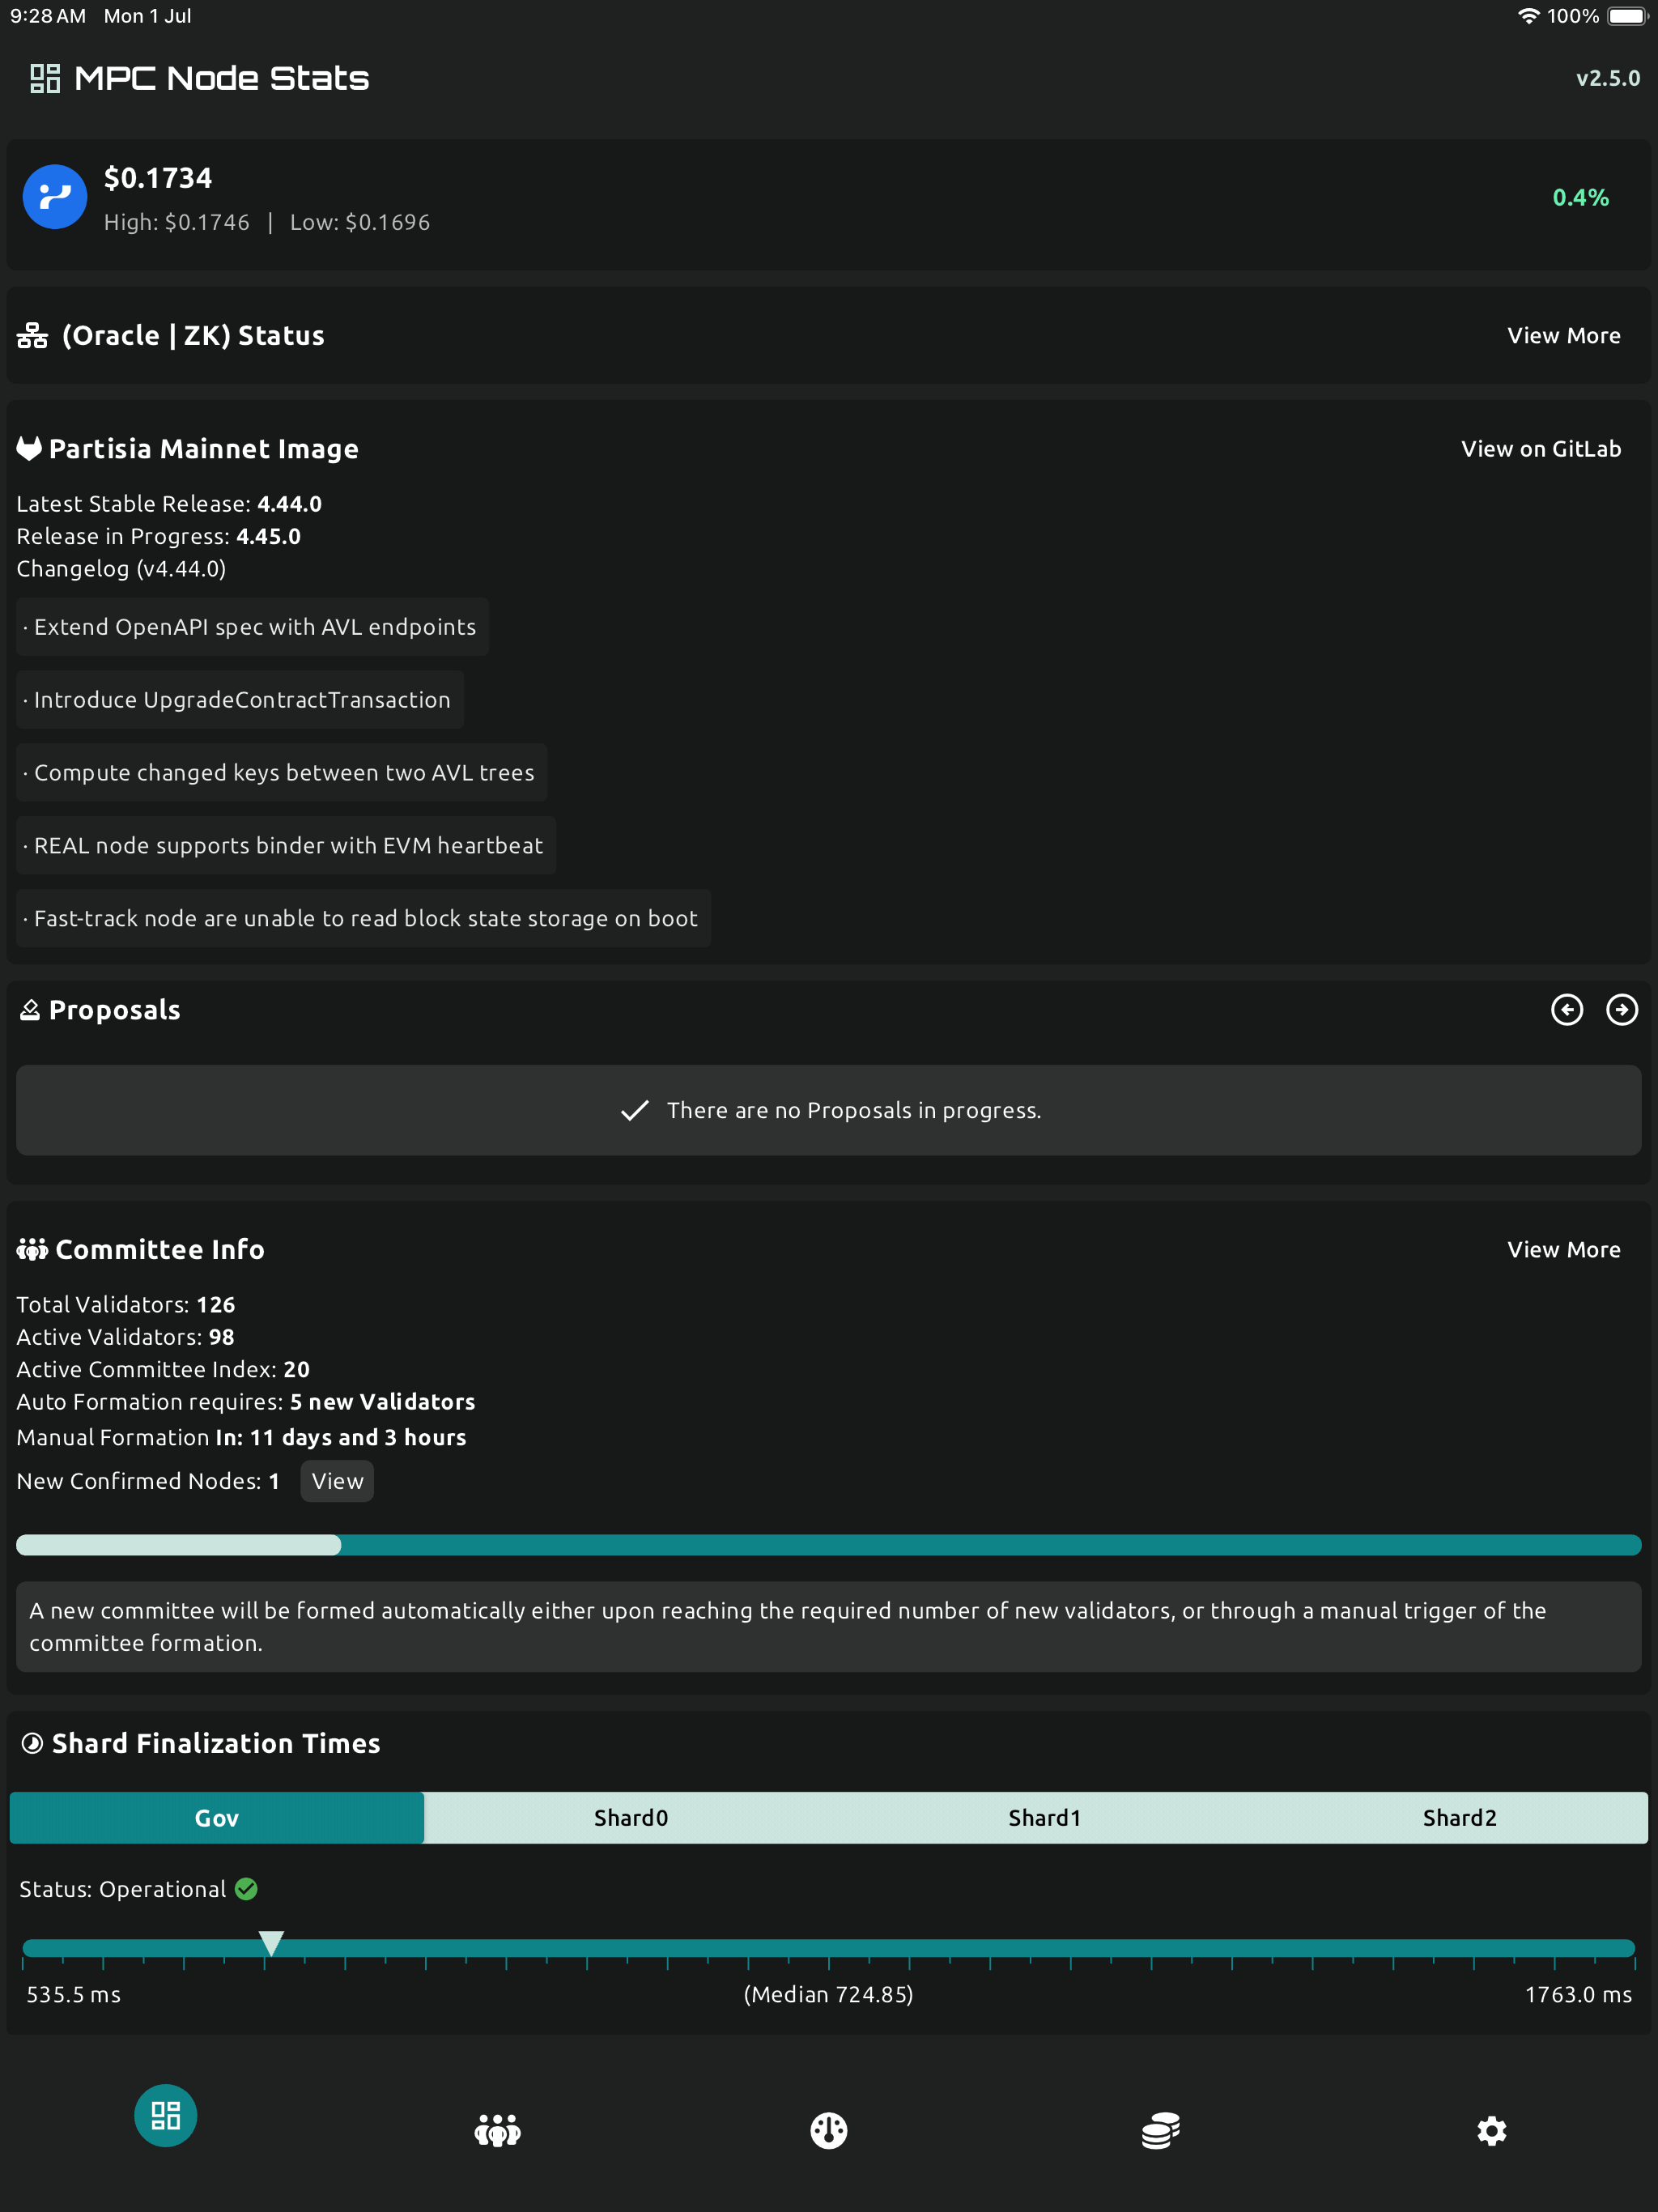Viewport: 1658px width, 2212px height.
Task: Tap Status: Operational text
Action: (x=123, y=1889)
